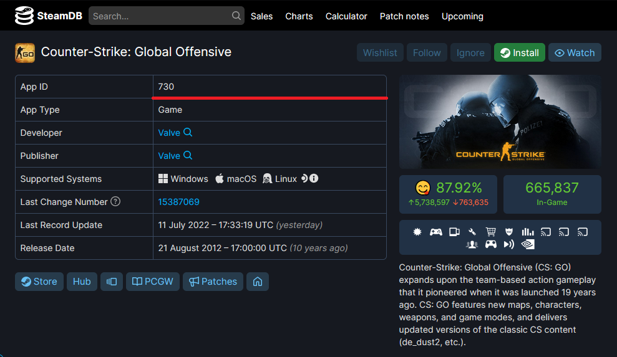Click the green Install button
Image resolution: width=617 pixels, height=357 pixels.
[x=520, y=53]
